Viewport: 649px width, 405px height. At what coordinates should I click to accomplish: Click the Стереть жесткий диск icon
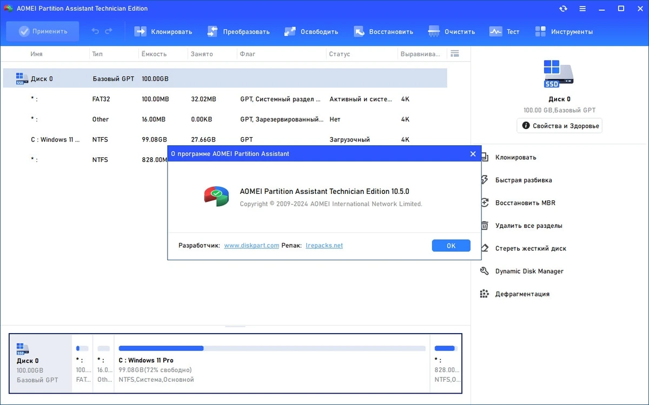point(485,248)
